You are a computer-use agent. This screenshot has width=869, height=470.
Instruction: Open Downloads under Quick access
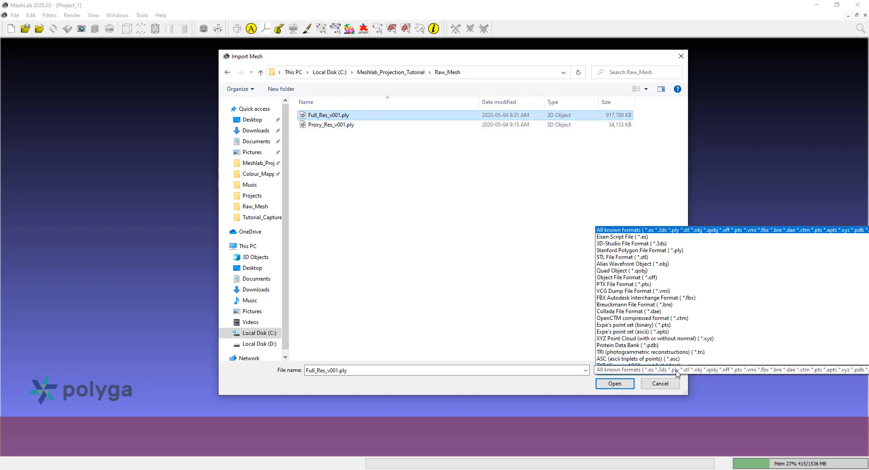click(256, 131)
